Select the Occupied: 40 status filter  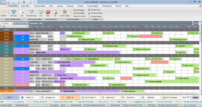click(50, 97)
